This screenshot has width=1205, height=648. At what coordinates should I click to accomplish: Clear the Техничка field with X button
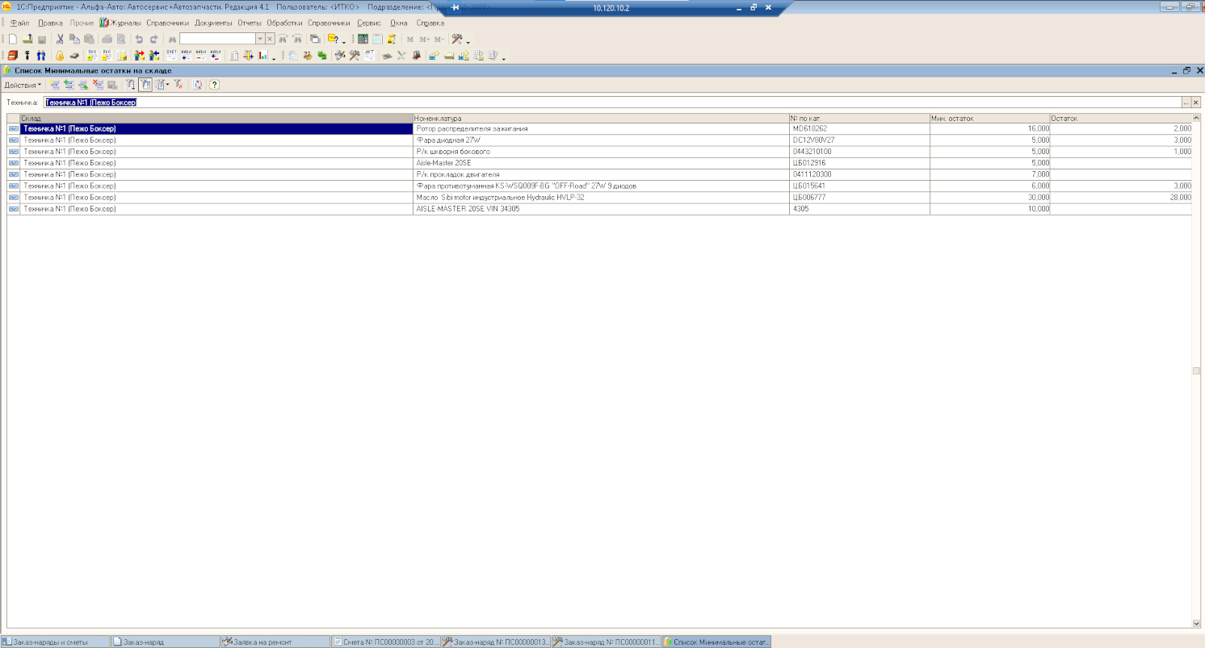1196,102
